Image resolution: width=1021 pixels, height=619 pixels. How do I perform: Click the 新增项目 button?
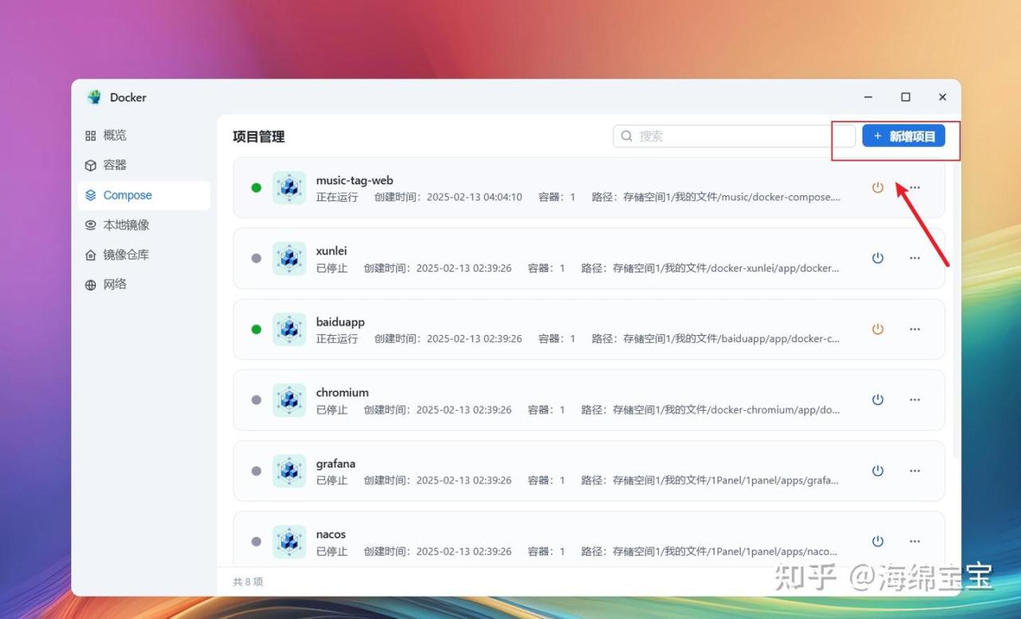tap(904, 136)
